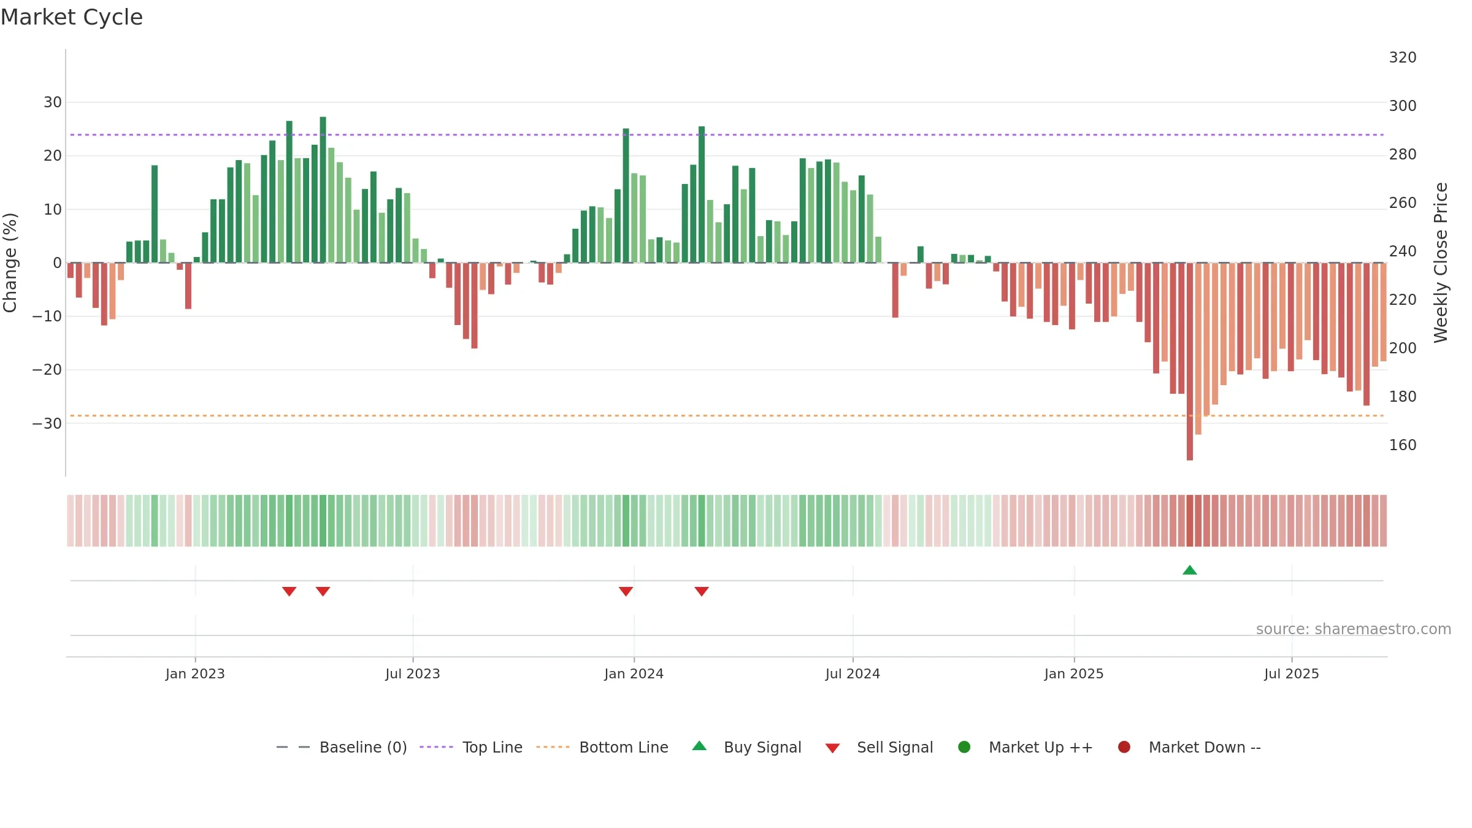Click the Jan 2023 axis label
Image resolution: width=1472 pixels, height=828 pixels.
[195, 674]
